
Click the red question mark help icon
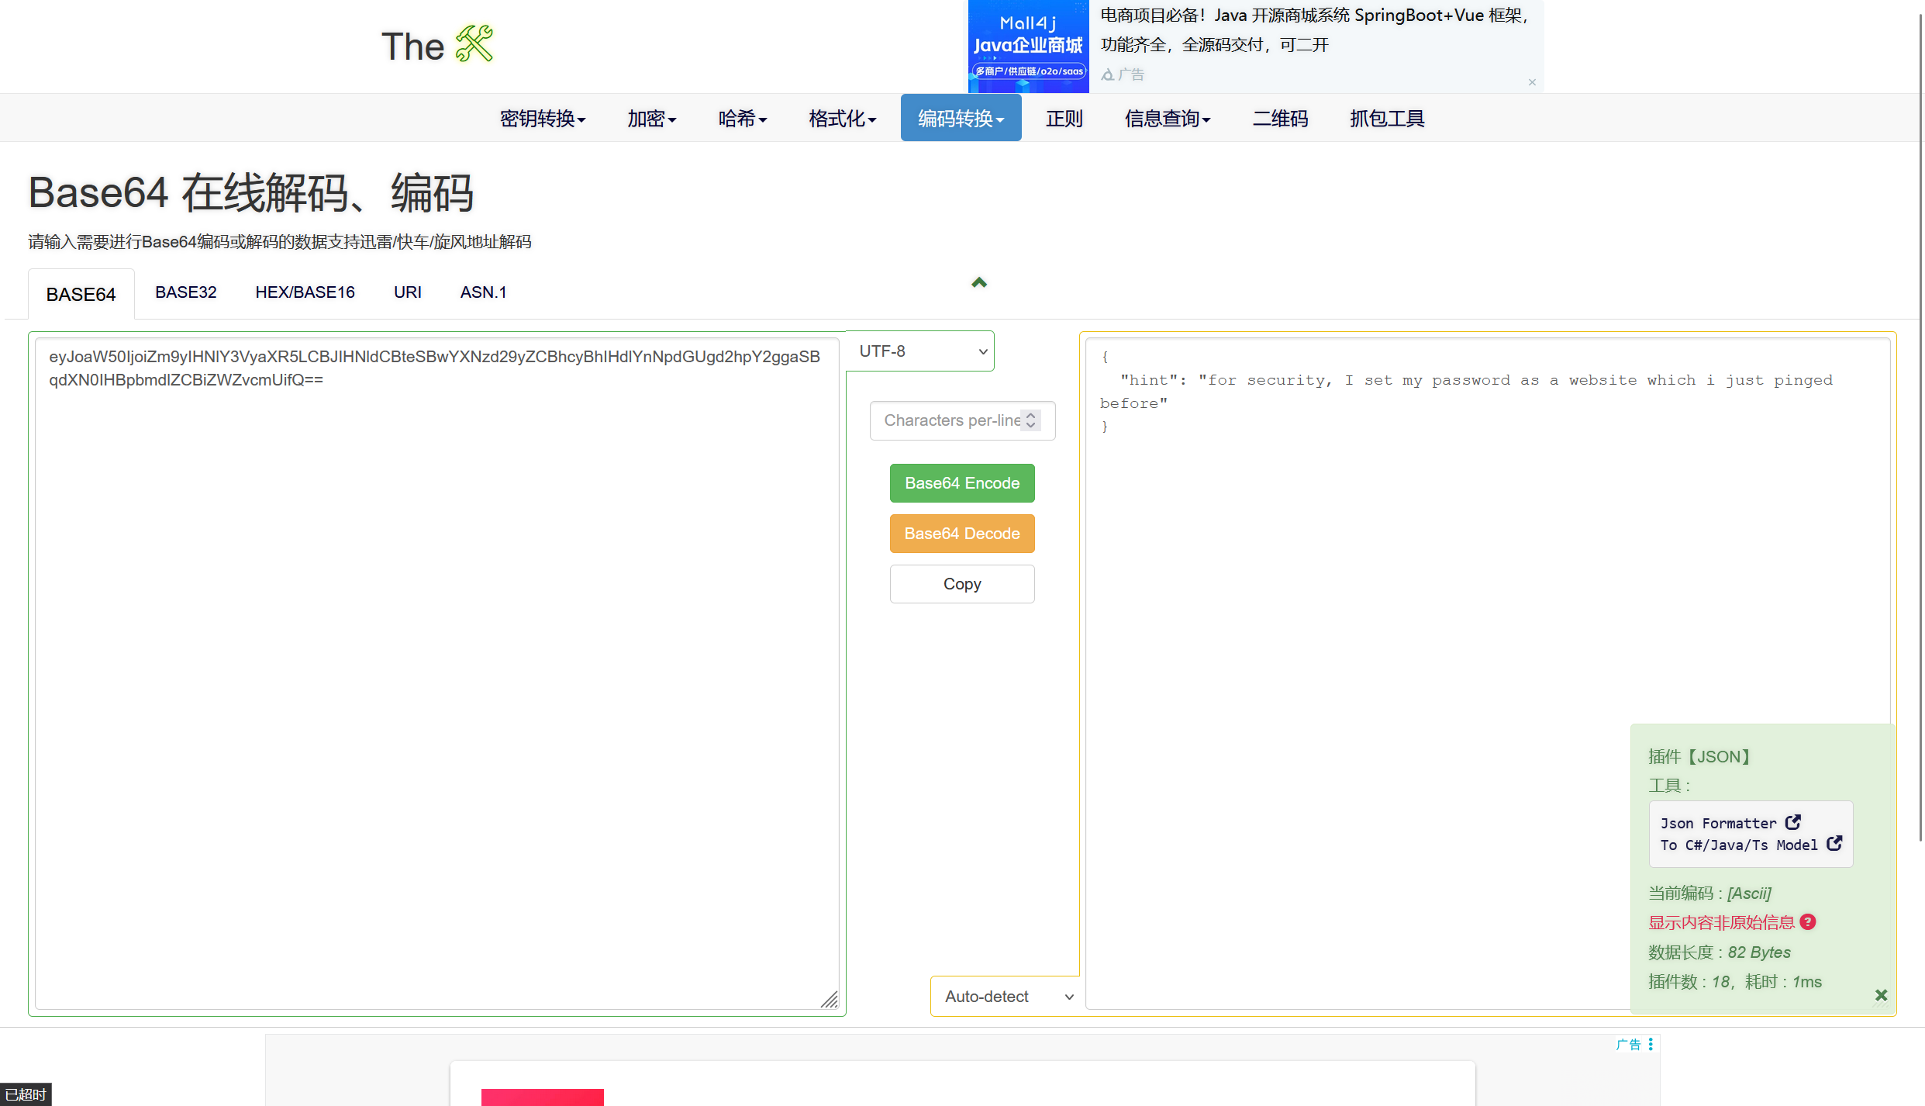[1808, 921]
